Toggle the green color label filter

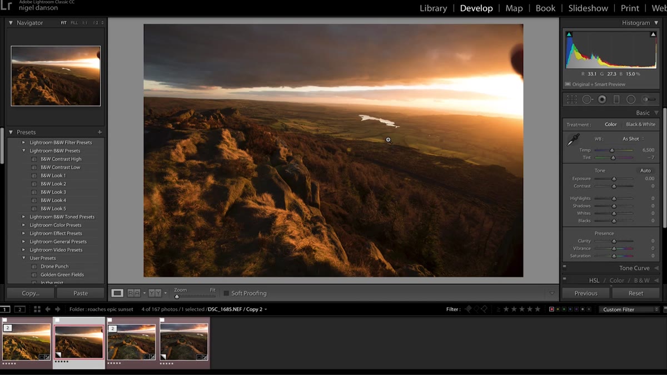coord(564,309)
